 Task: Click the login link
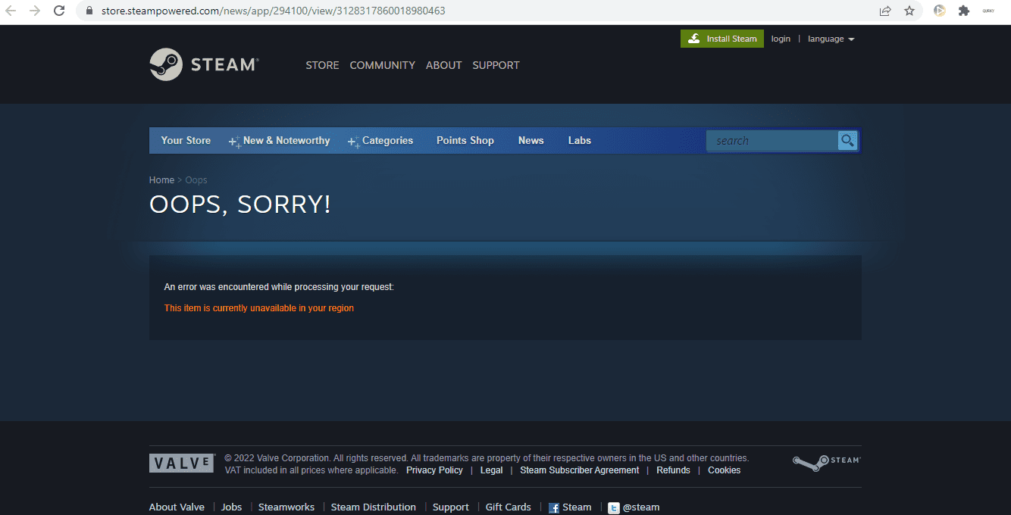tap(781, 39)
